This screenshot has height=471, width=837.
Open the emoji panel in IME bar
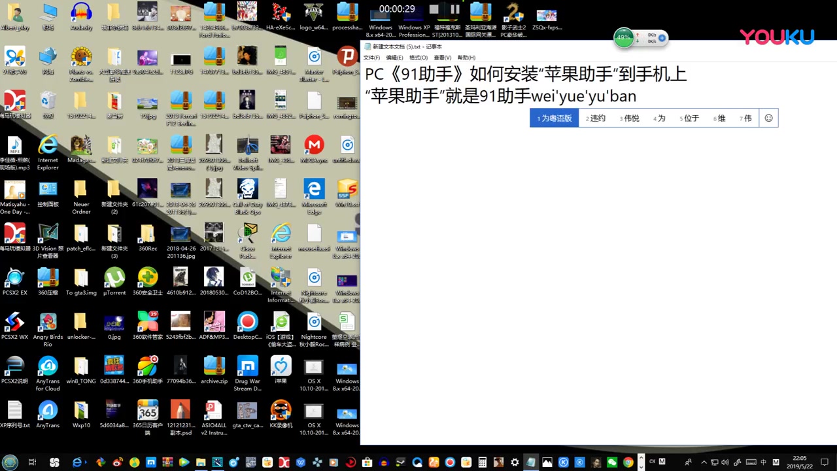point(769,118)
